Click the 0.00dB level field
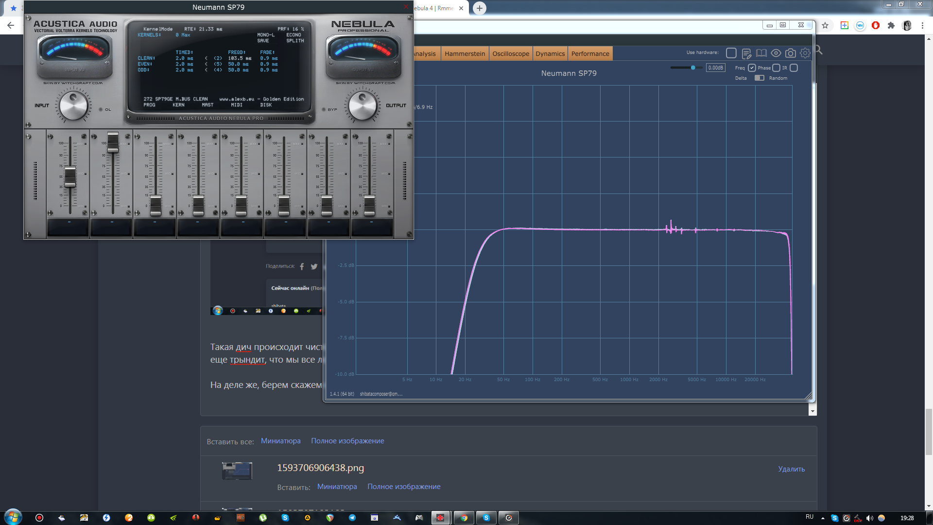The image size is (933, 525). coord(715,68)
